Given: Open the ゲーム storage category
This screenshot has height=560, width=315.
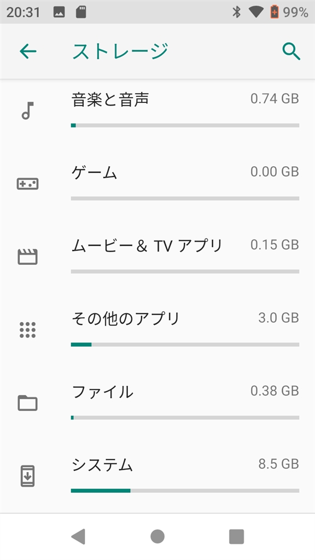Looking at the screenshot, I should 157,184.
